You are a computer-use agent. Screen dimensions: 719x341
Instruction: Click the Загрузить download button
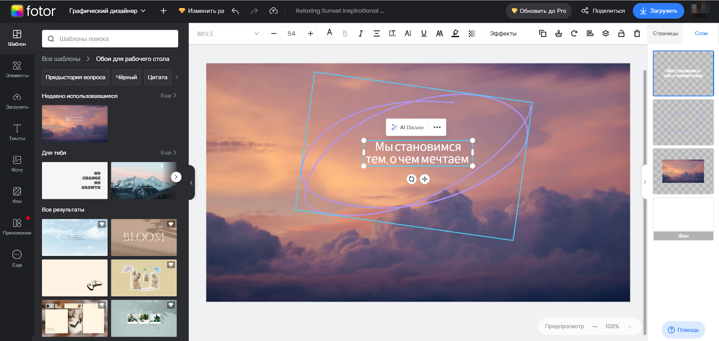[658, 11]
